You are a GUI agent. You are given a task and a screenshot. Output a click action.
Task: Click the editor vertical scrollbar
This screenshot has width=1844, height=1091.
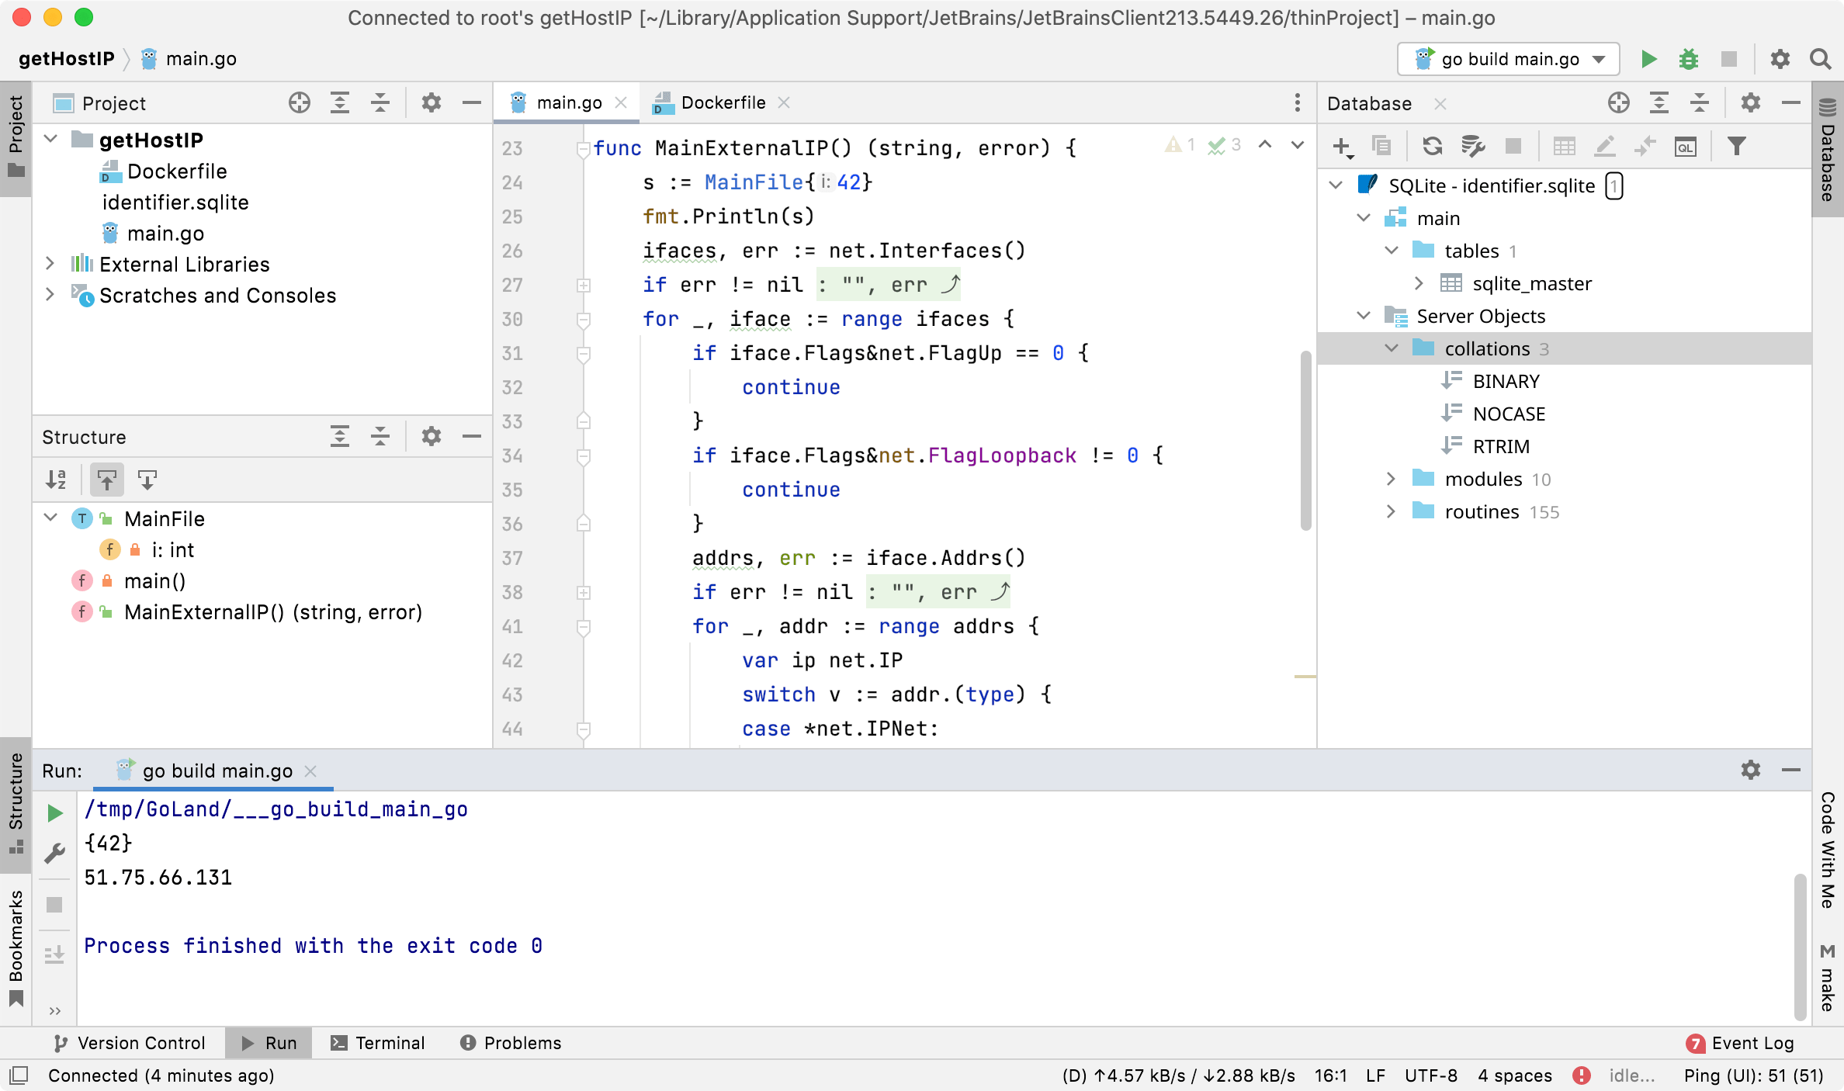(x=1305, y=435)
